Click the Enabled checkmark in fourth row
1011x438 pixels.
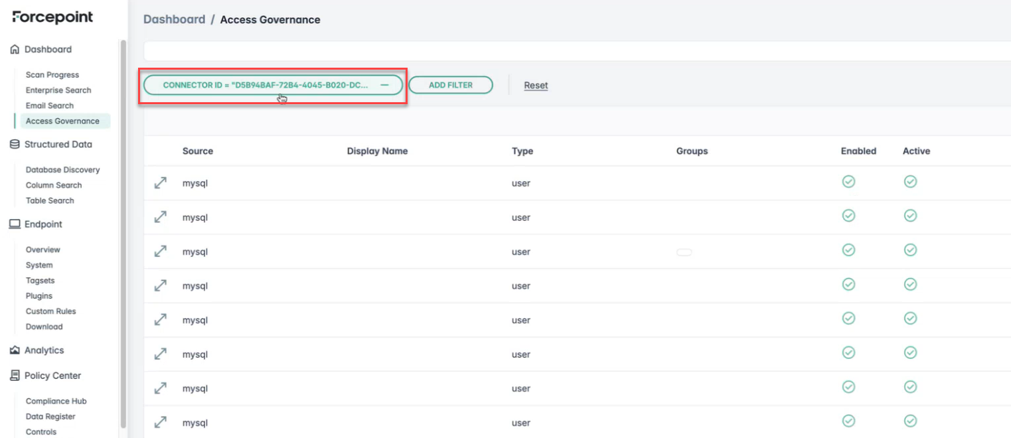pyautogui.click(x=848, y=284)
